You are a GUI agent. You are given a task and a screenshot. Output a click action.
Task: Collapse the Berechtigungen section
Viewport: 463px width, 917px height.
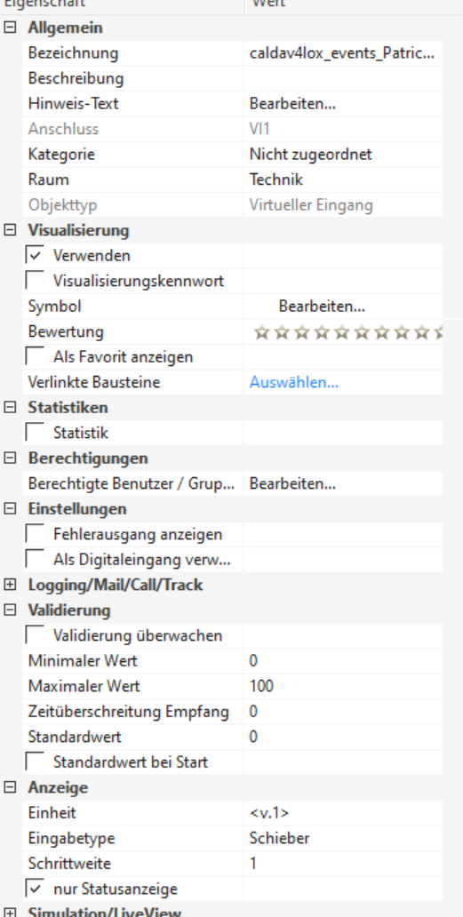10,458
